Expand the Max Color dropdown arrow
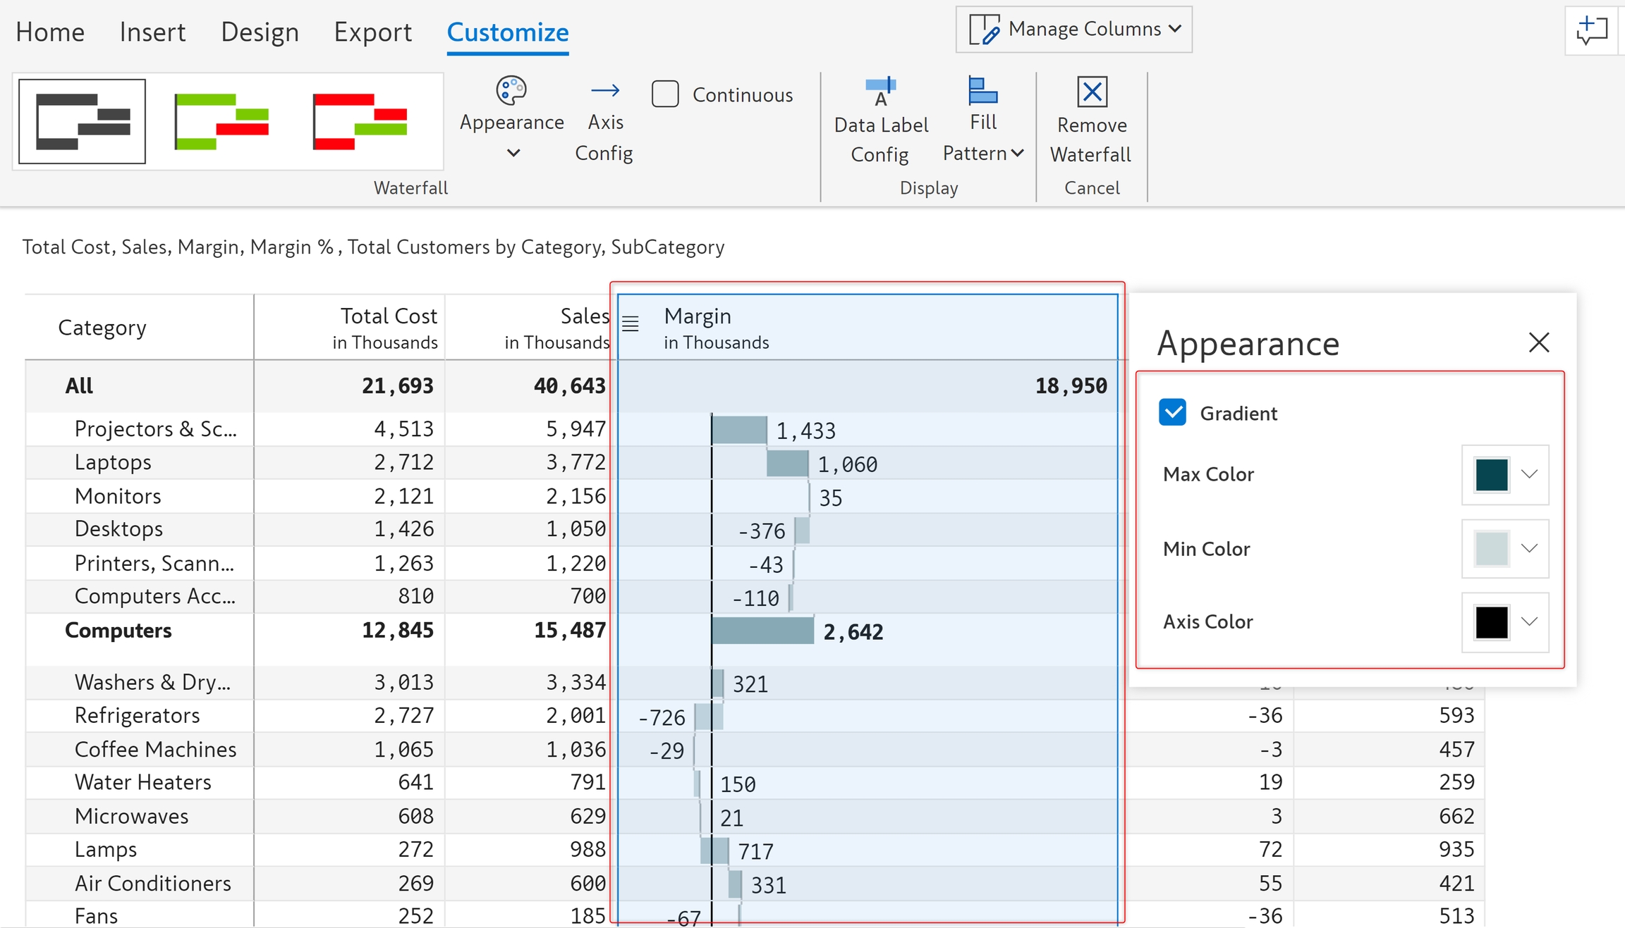The image size is (1625, 928). 1529,474
